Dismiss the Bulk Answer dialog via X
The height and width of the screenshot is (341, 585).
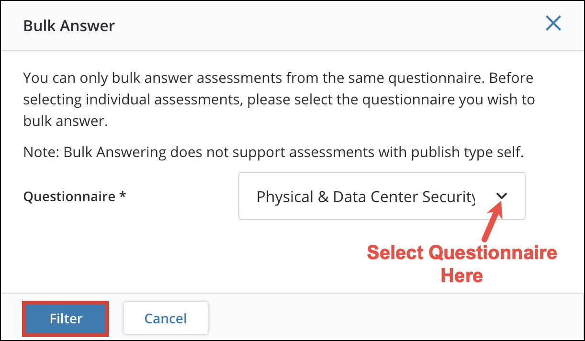pos(553,23)
